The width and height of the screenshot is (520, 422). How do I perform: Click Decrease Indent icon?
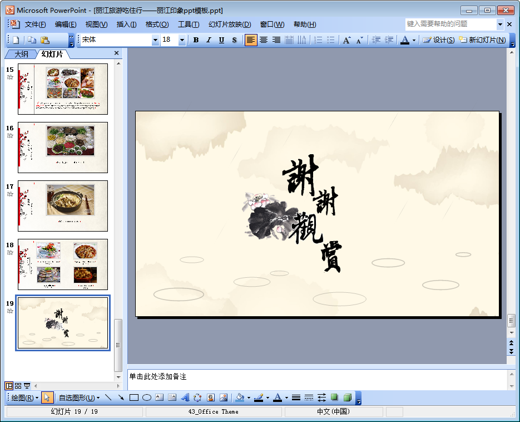pos(376,40)
